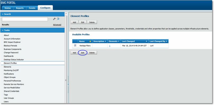Screen dimensions: 214x105
Task: Click the Name column header
Action: point(85,41)
